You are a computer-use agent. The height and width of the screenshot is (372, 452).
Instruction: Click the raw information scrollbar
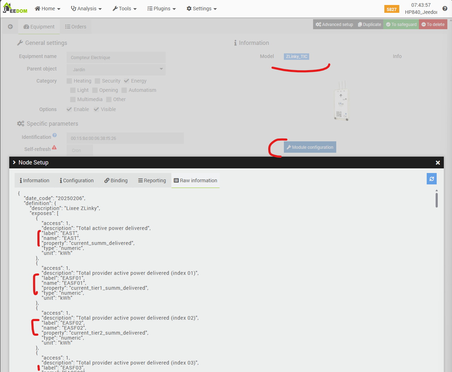click(436, 200)
